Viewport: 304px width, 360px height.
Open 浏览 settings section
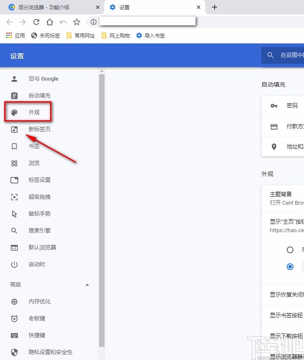point(34,163)
